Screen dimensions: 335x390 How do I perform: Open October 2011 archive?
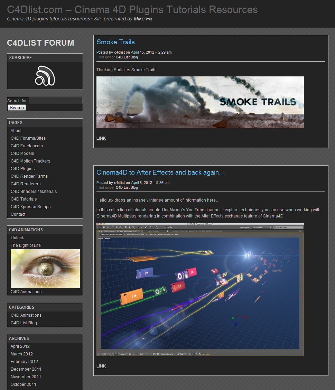tap(24, 384)
